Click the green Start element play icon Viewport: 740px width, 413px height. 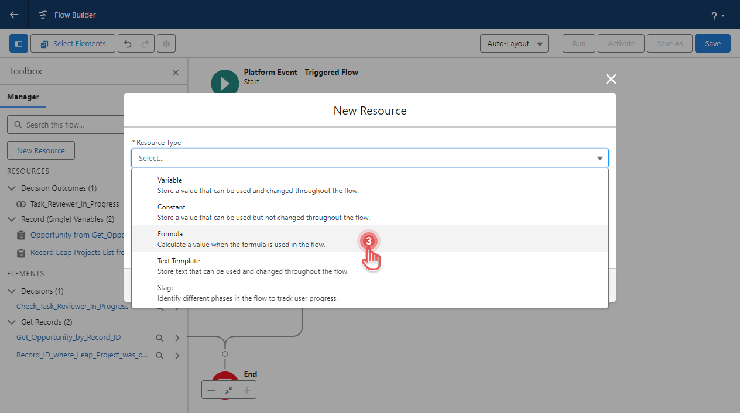[x=225, y=82]
